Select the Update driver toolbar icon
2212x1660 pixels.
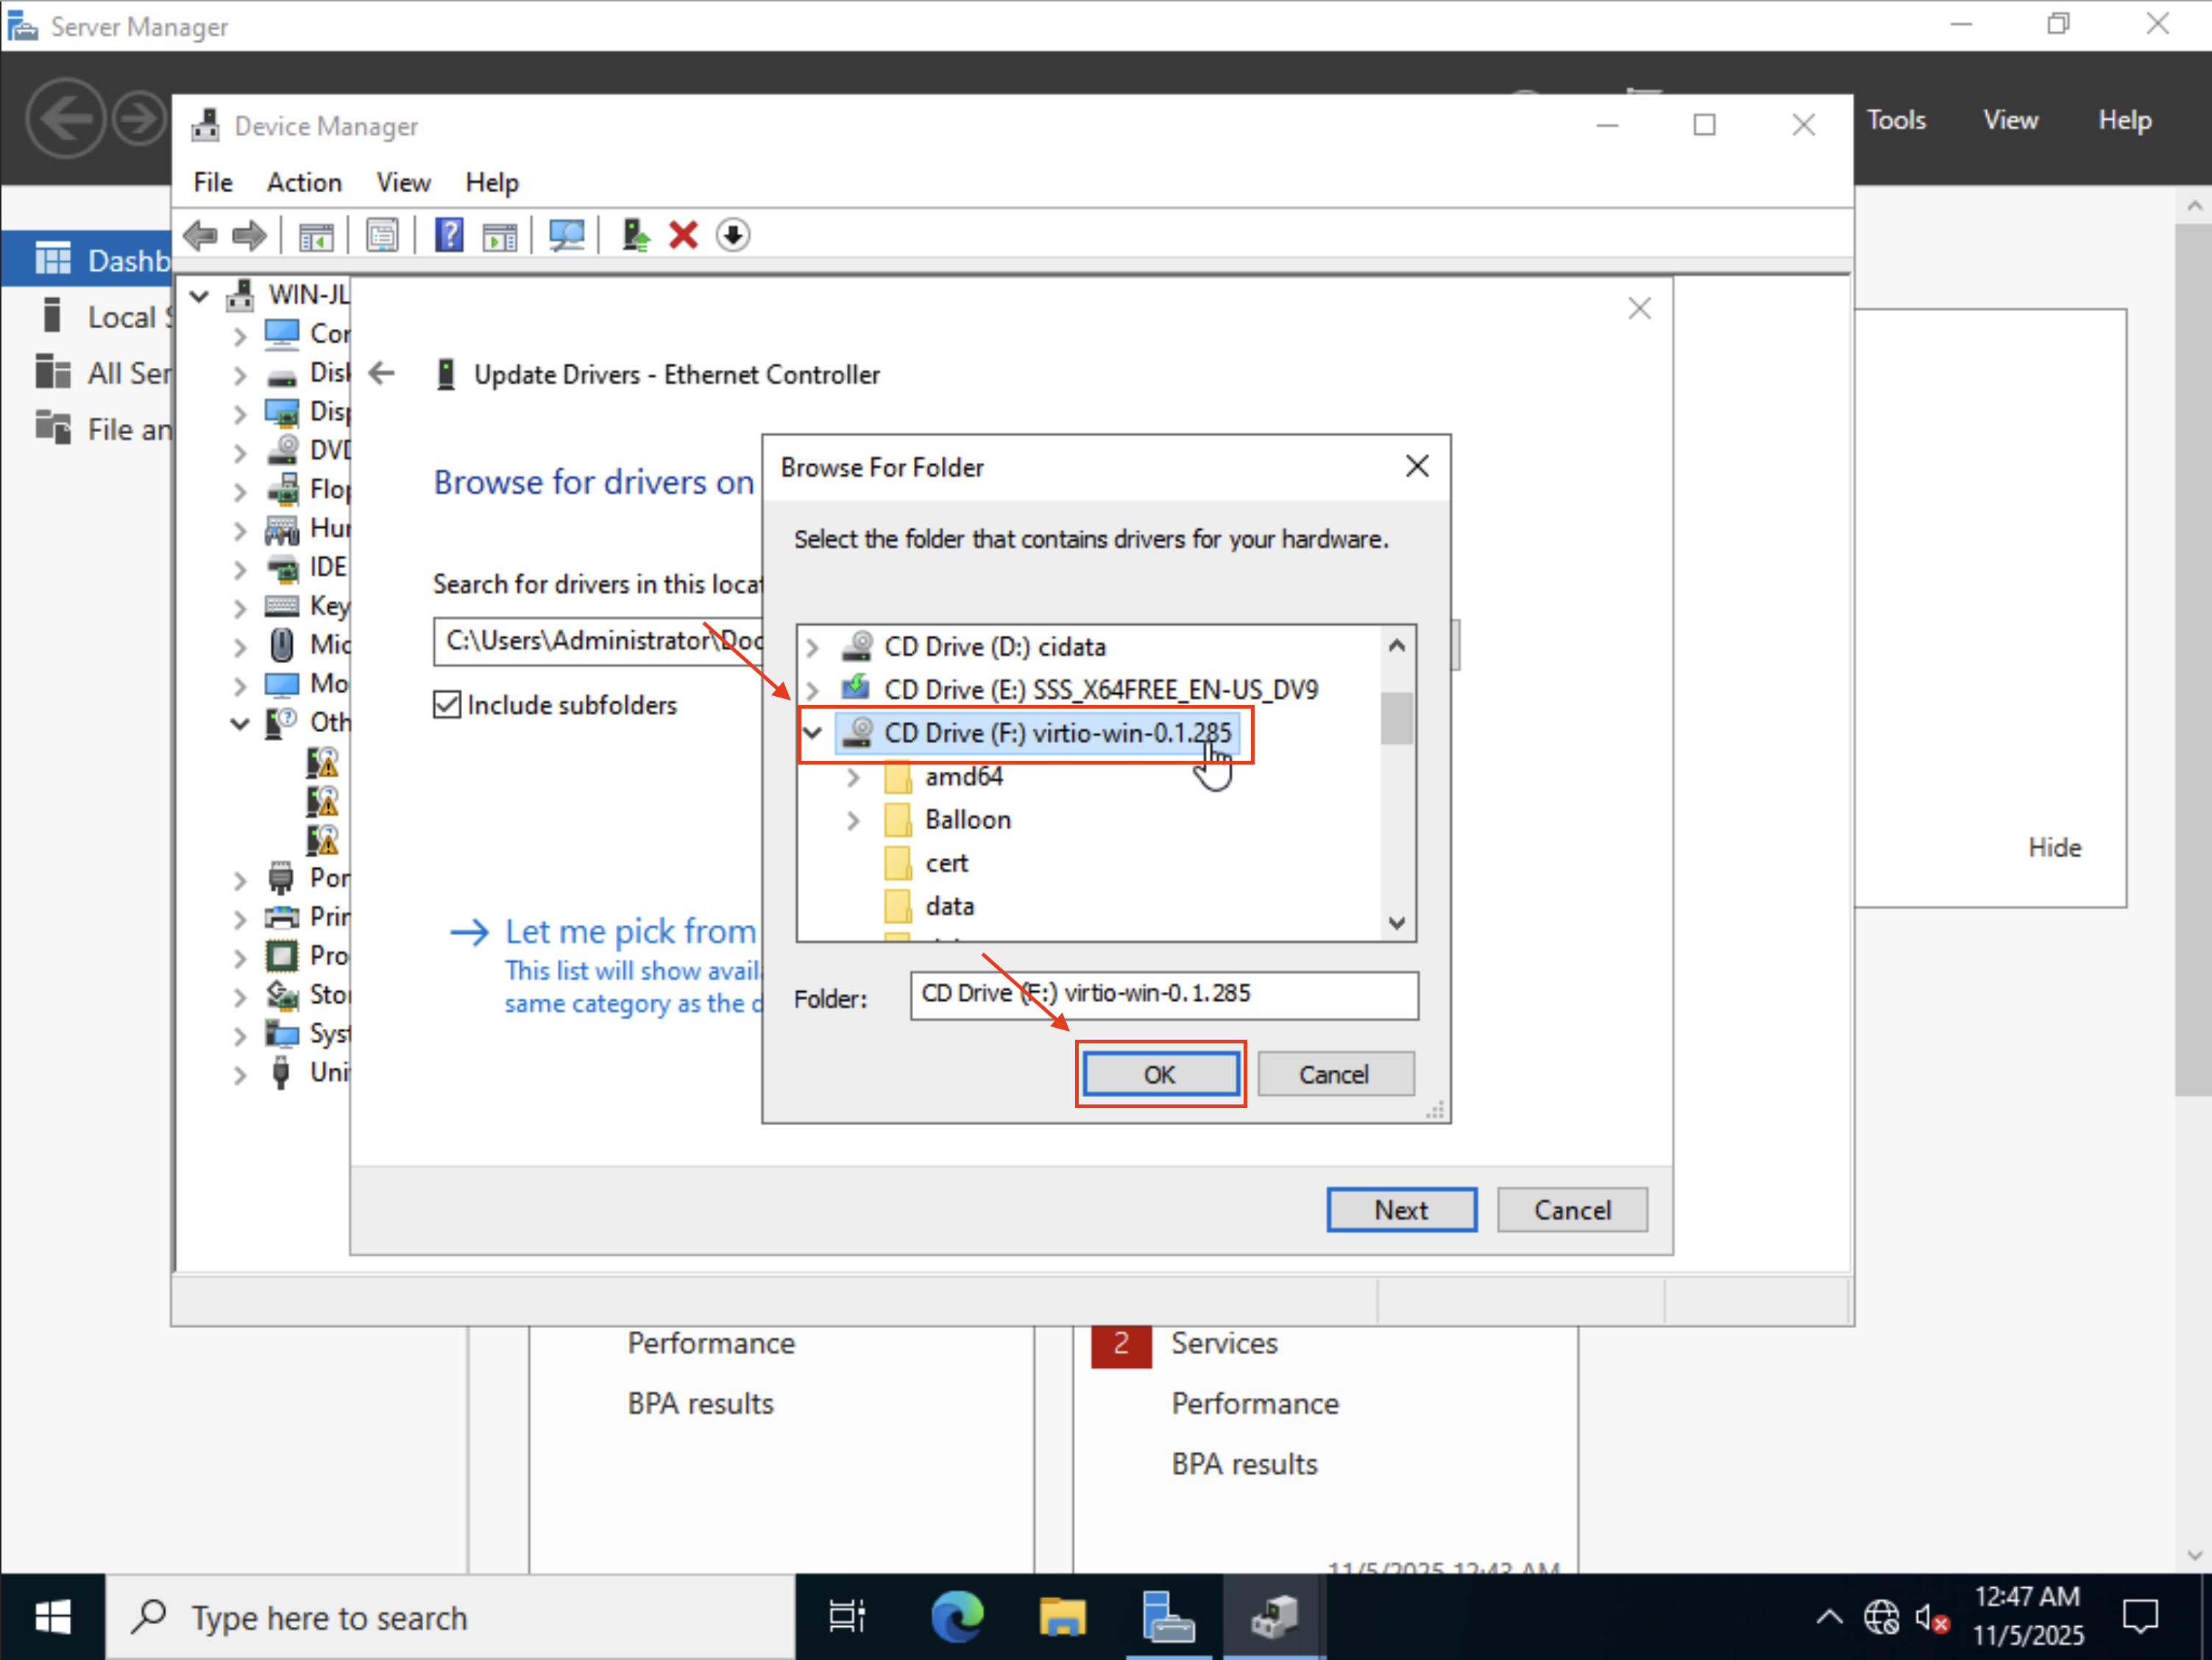tap(635, 235)
